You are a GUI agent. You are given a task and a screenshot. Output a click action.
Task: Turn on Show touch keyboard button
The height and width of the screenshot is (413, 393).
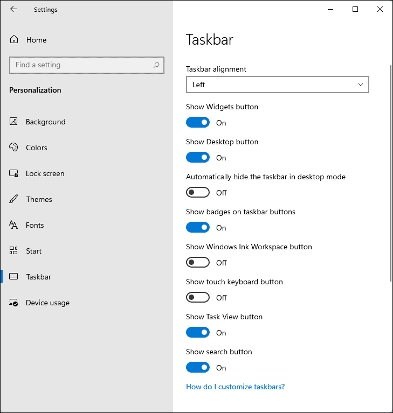click(x=198, y=297)
